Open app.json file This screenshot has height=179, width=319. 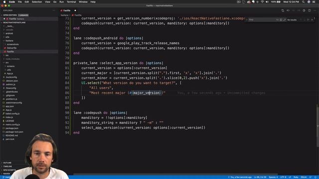9,106
